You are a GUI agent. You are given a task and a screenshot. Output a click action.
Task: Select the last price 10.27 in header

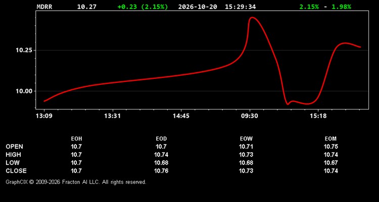86,7
